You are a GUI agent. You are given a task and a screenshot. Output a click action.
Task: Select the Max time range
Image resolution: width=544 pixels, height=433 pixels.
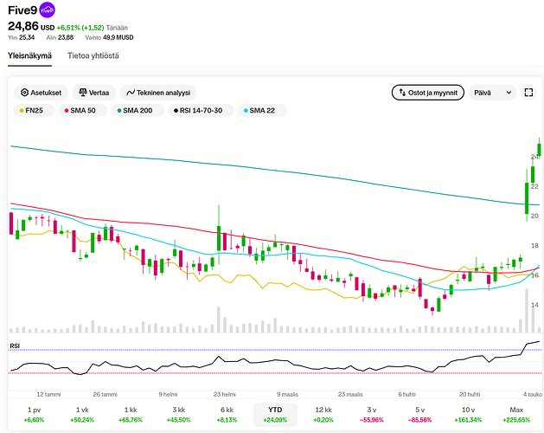pos(516,415)
